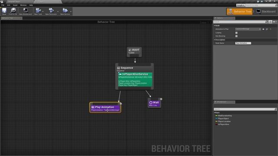Switch to Behavior Tree mode button
278x156 pixels.
pyautogui.click(x=239, y=12)
